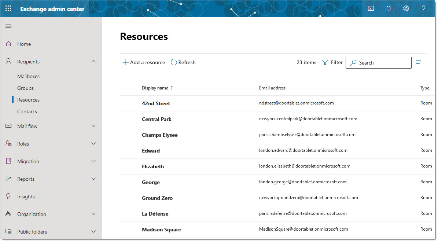438x242 pixels.
Task: Open notifications bell icon
Action: coord(389,8)
